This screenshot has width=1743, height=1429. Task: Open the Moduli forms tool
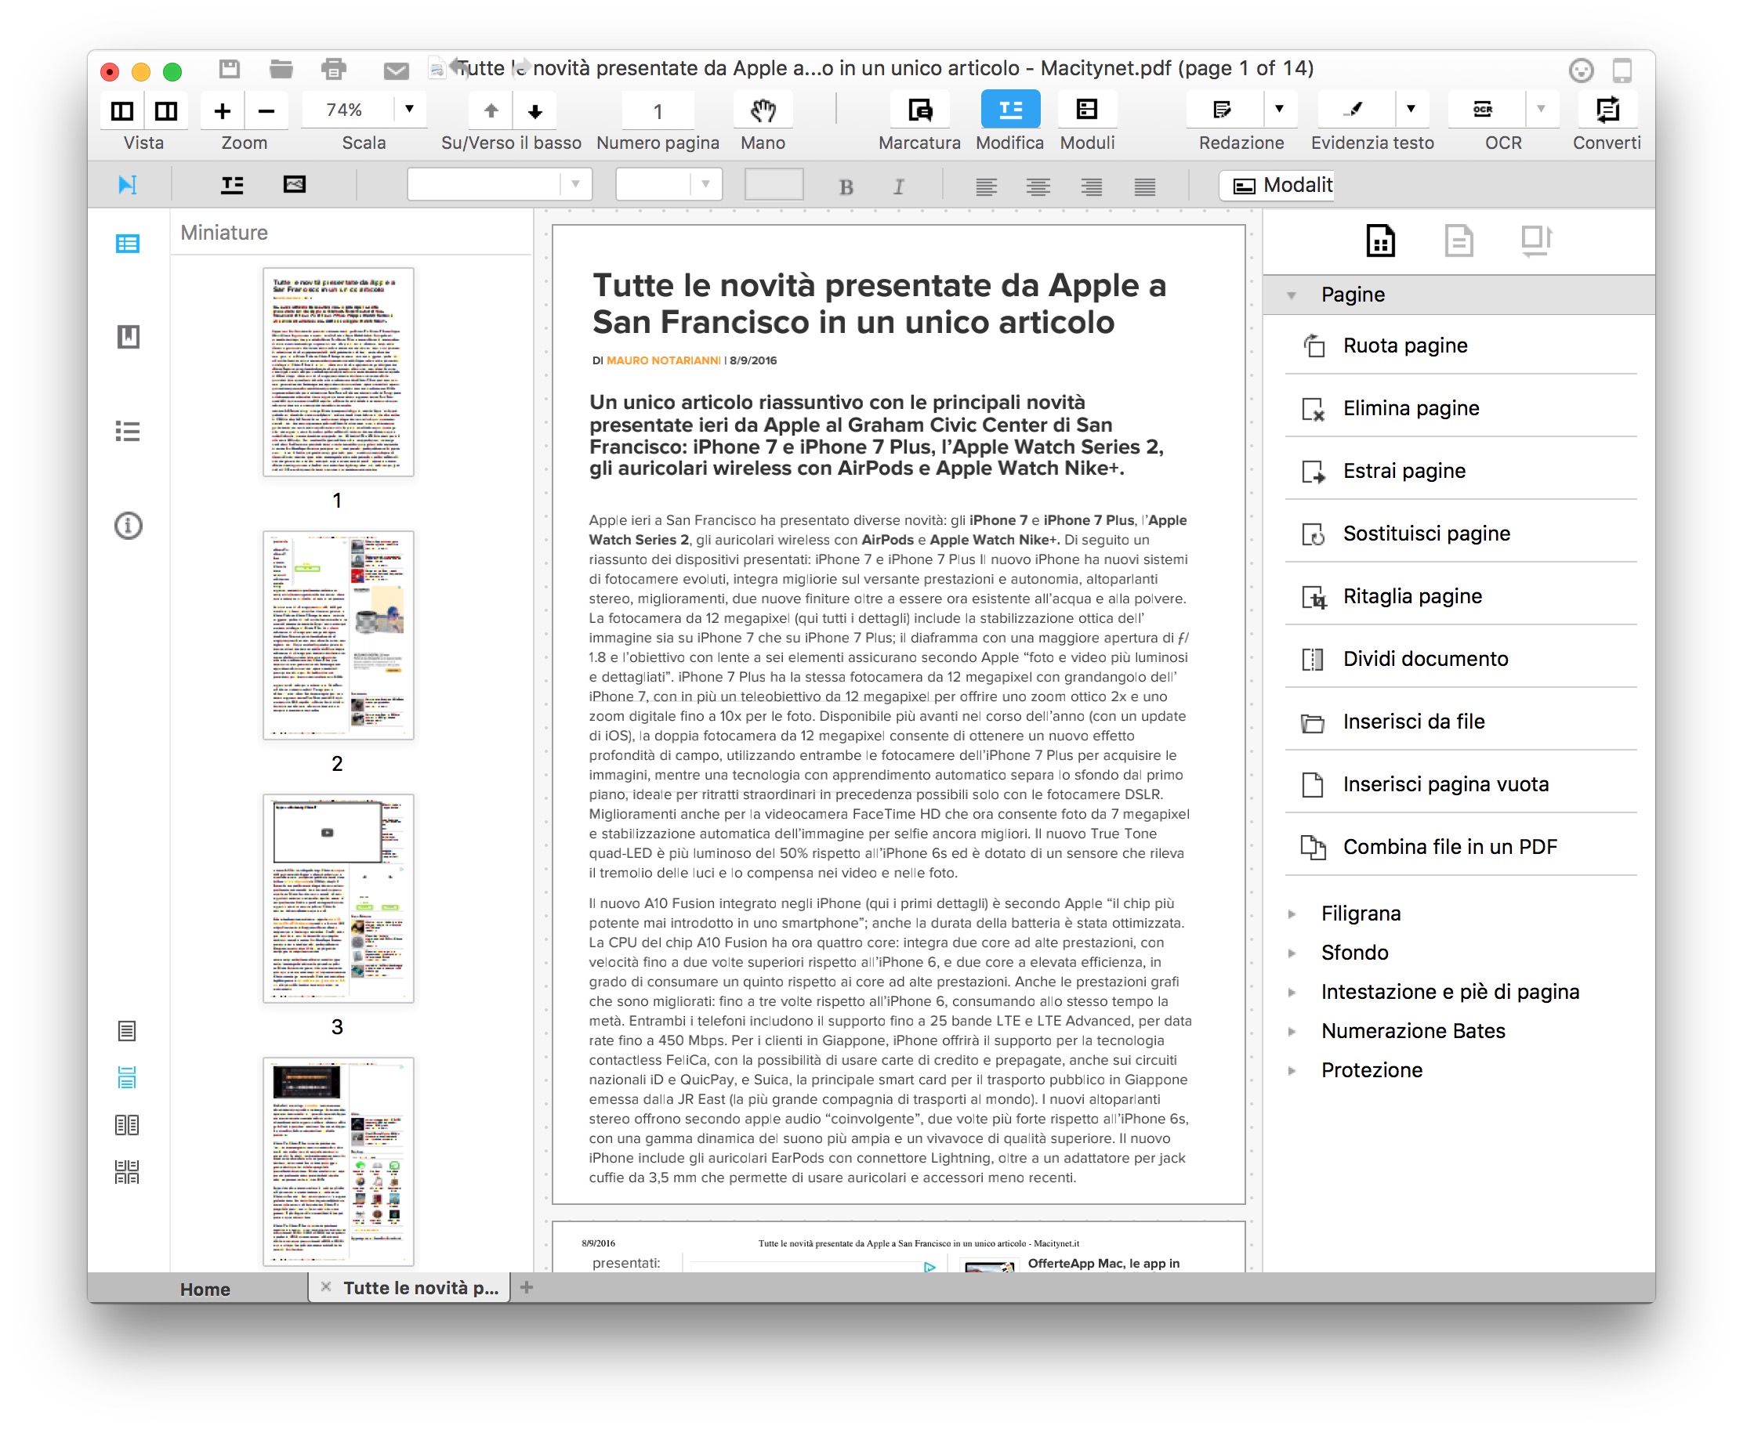coord(1086,110)
